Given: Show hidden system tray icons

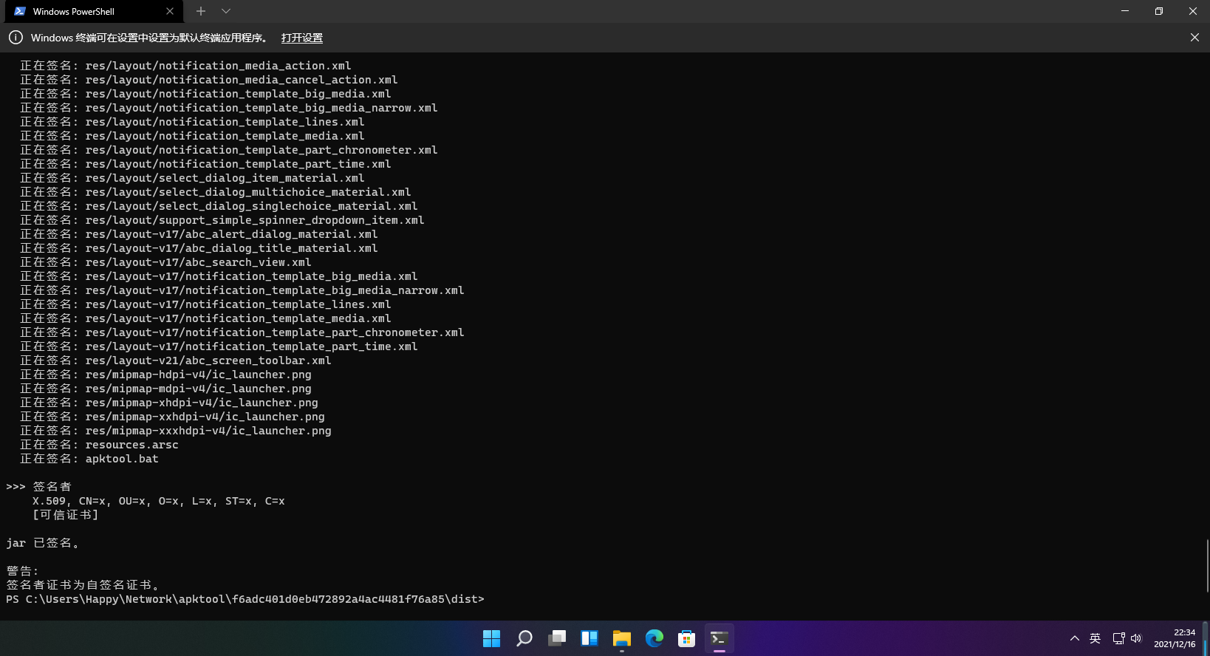Looking at the screenshot, I should tap(1074, 638).
